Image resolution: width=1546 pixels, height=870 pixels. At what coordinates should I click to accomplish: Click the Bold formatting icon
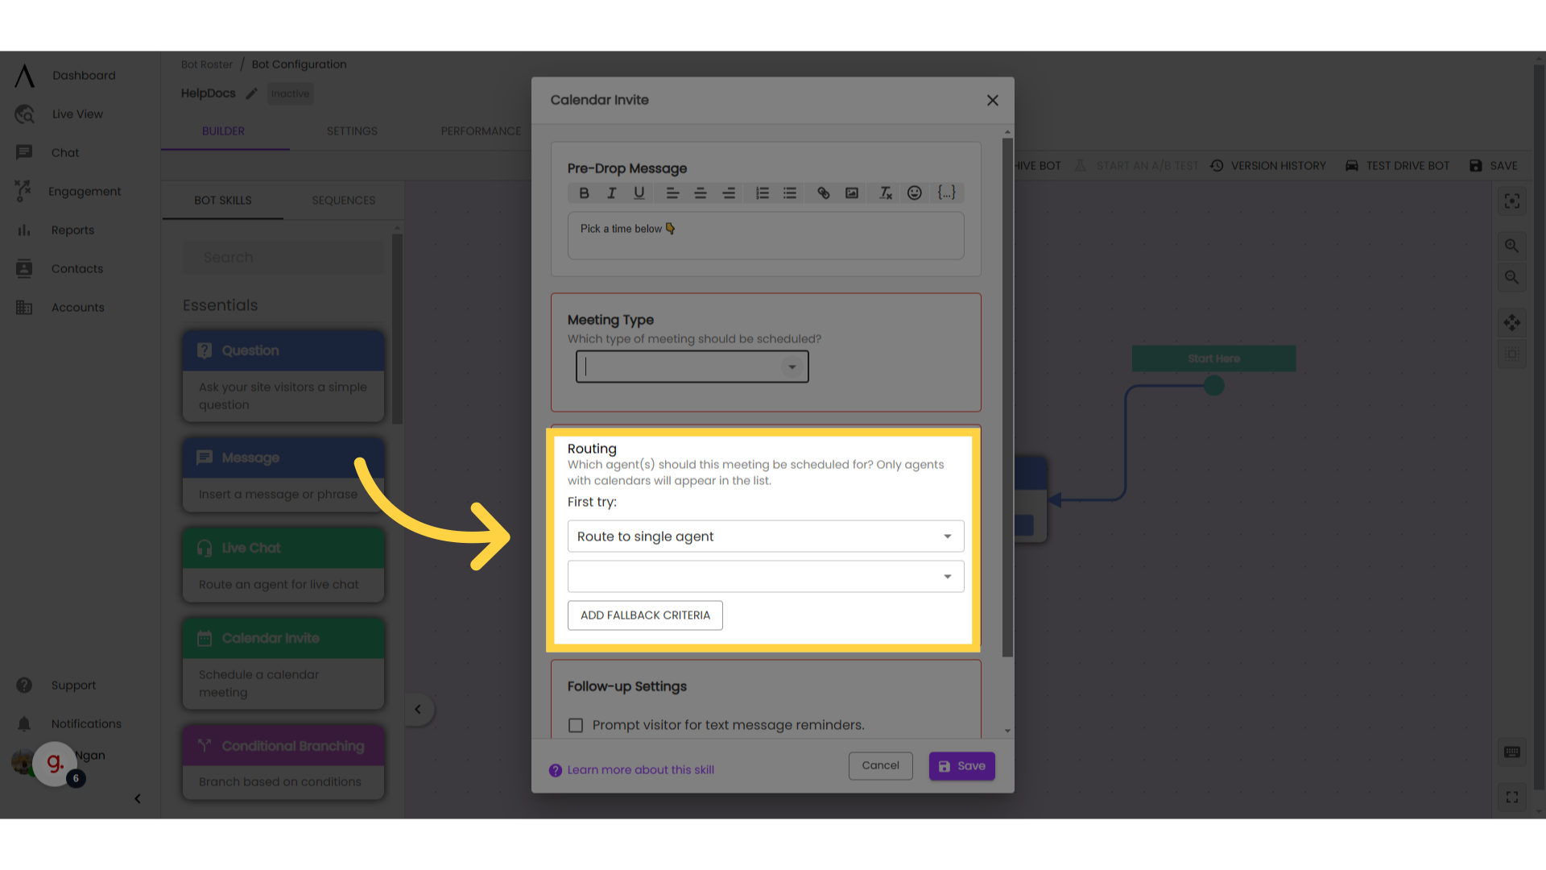tap(584, 193)
